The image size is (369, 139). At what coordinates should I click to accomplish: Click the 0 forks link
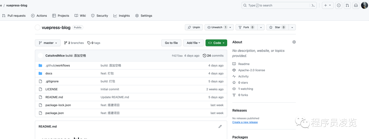click(240, 95)
